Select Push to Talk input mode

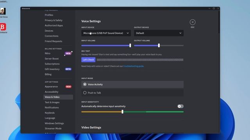coord(132,93)
